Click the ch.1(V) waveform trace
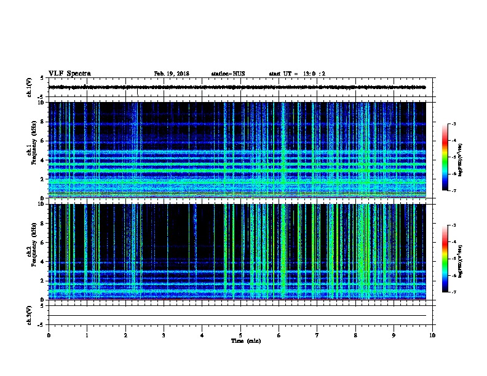Image resolution: width=487 pixels, height=376 pixels. [x=237, y=87]
